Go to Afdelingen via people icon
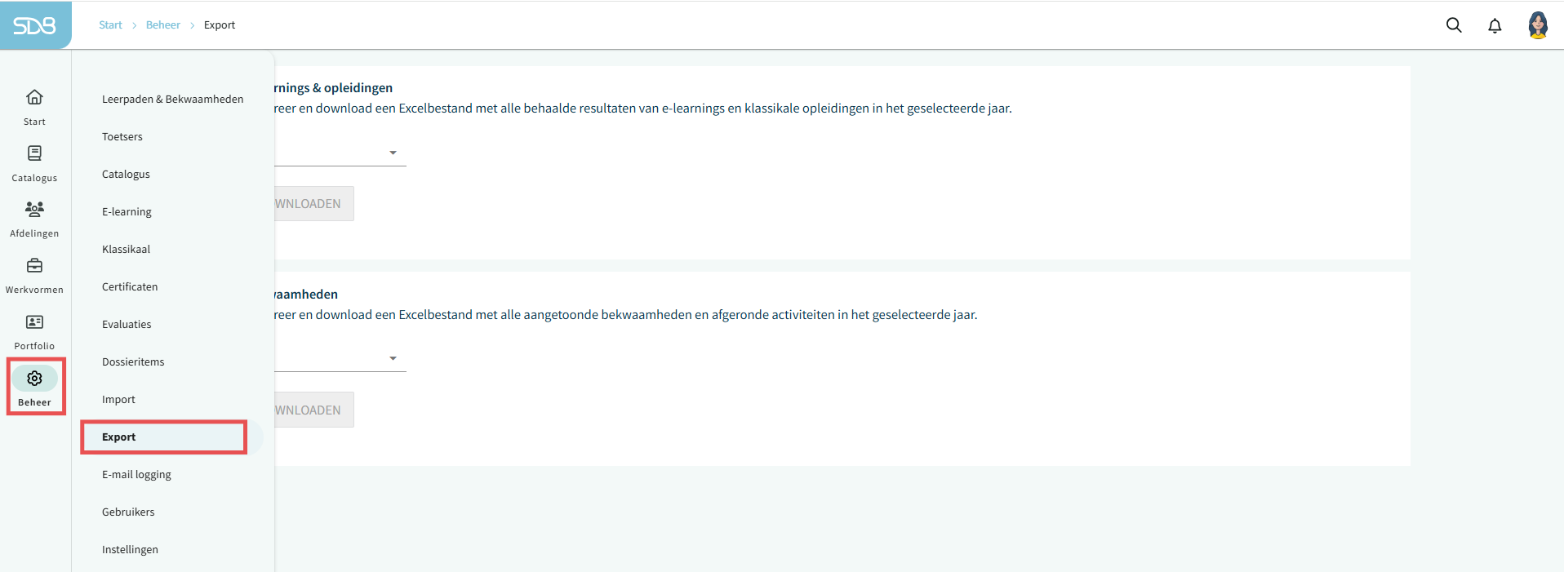The image size is (1564, 572). [34, 210]
